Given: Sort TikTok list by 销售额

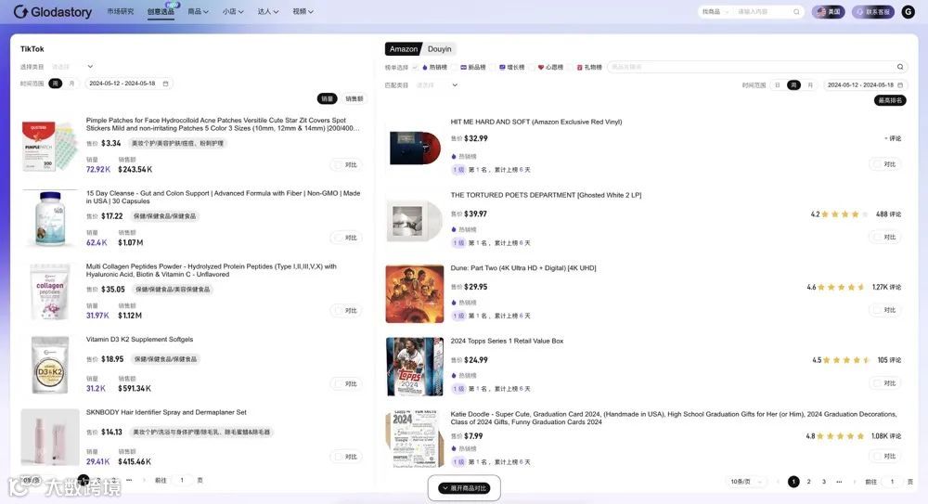Looking at the screenshot, I should coord(354,99).
